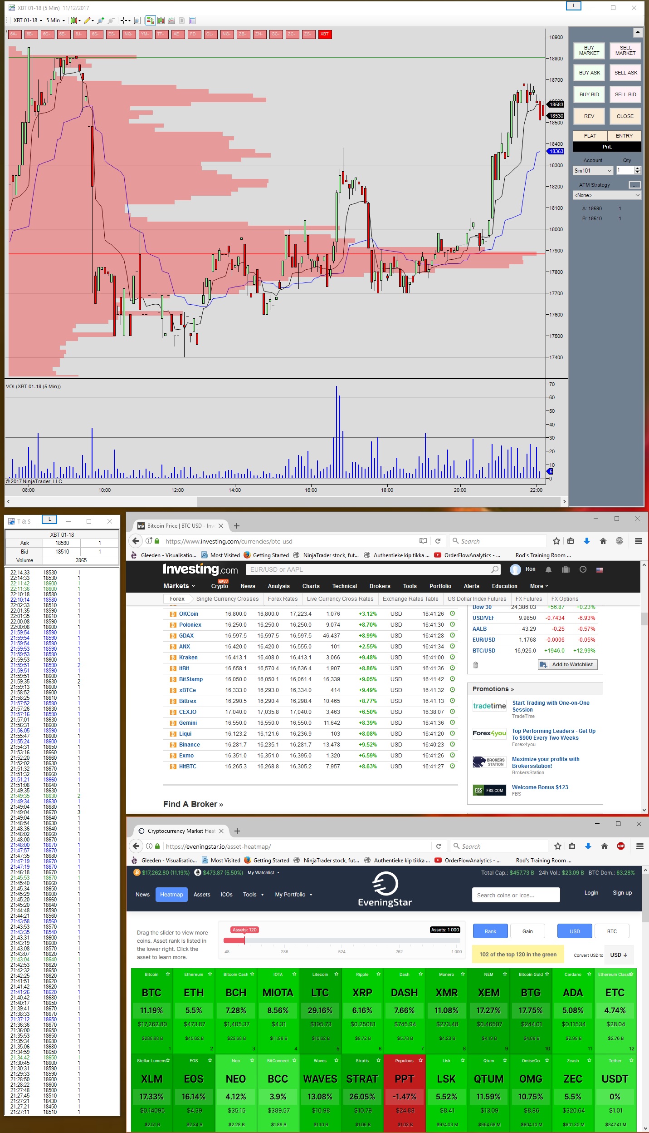This screenshot has height=1133, width=649.
Task: Open the XBT 01-18 instrument dropdown
Action: [x=28, y=20]
